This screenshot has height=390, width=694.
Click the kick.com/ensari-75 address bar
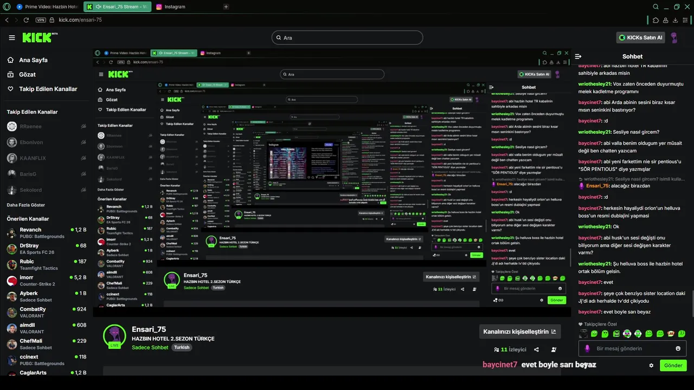pyautogui.click(x=80, y=20)
